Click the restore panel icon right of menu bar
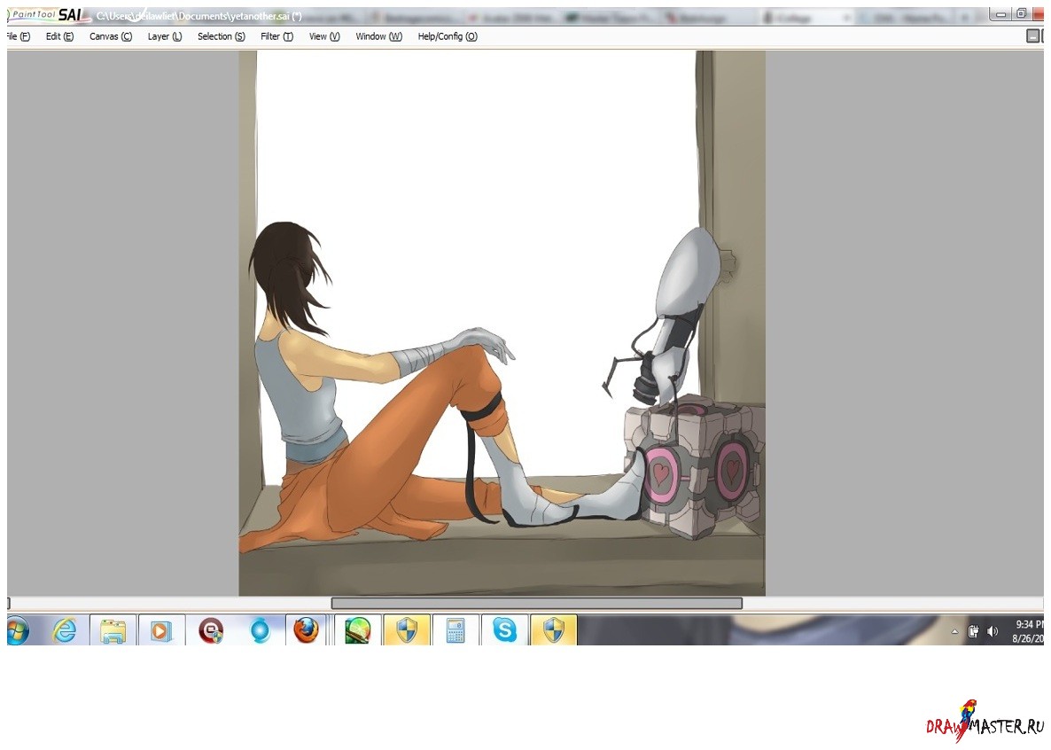The width and height of the screenshot is (1051, 750). pos(1033,36)
